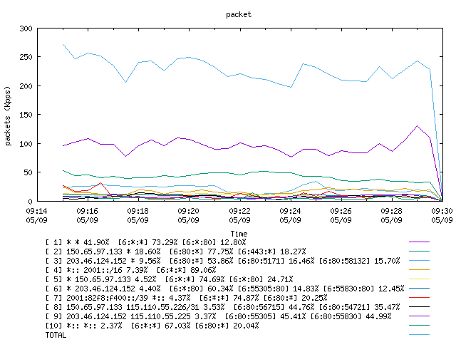This screenshot has width=456, height=342.
Task: Select legend row [ 3] "203.46.124.152 * 9.56%"
Action: [223, 261]
